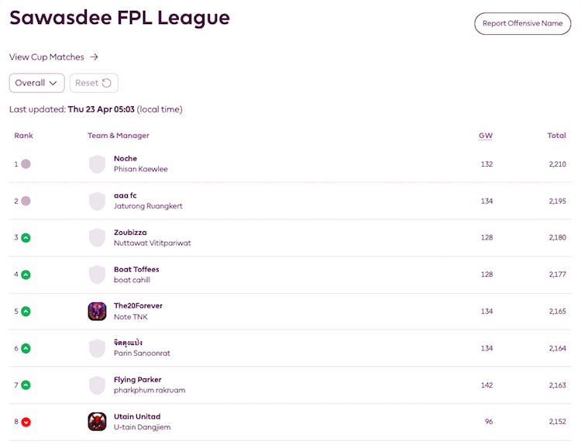
Task: Click the Reset filter button
Action: pos(94,83)
